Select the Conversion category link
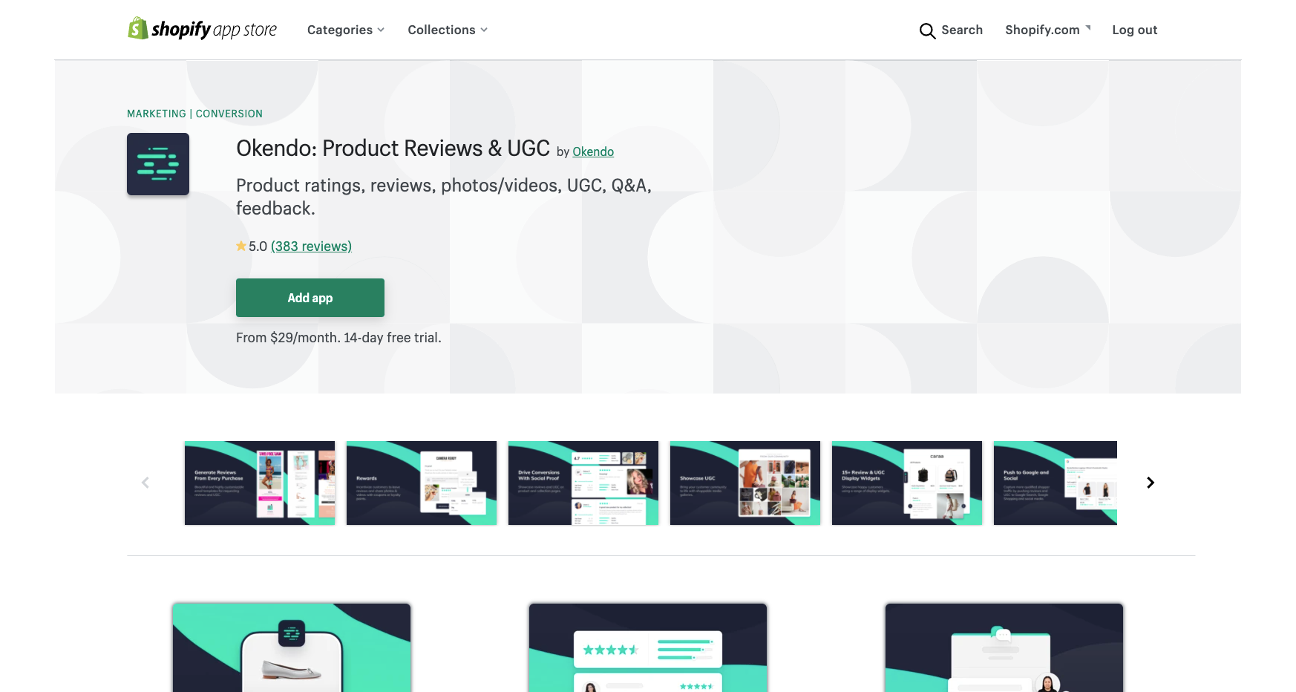This screenshot has height=692, width=1296. pos(229,114)
